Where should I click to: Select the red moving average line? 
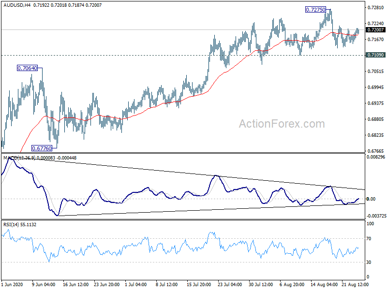point(145,110)
